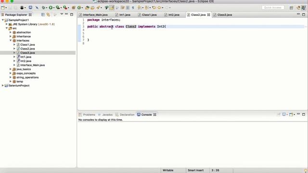Open the Problems view tab
Viewport: 308px width, 173px height.
click(x=87, y=114)
